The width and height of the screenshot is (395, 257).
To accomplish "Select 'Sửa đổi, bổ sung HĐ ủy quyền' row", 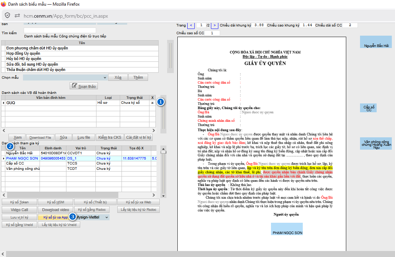I will click(80, 64).
